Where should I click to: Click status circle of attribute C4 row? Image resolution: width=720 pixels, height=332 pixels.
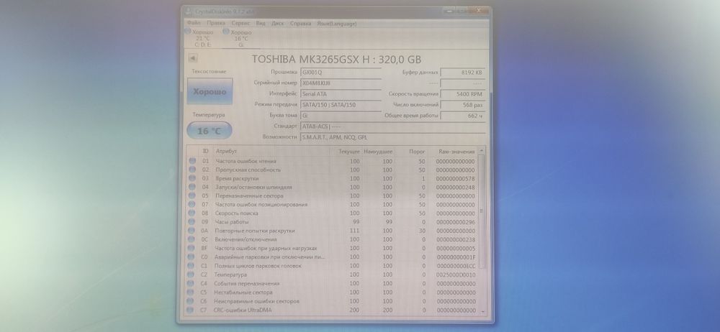coord(192,283)
